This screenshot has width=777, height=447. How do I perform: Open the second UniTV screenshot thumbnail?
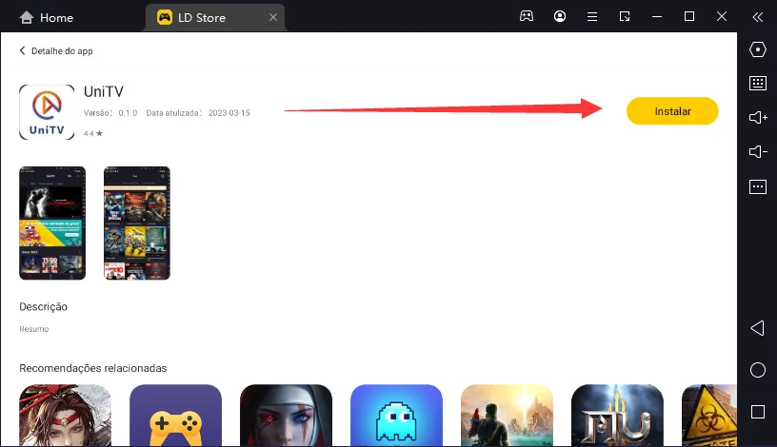(137, 223)
